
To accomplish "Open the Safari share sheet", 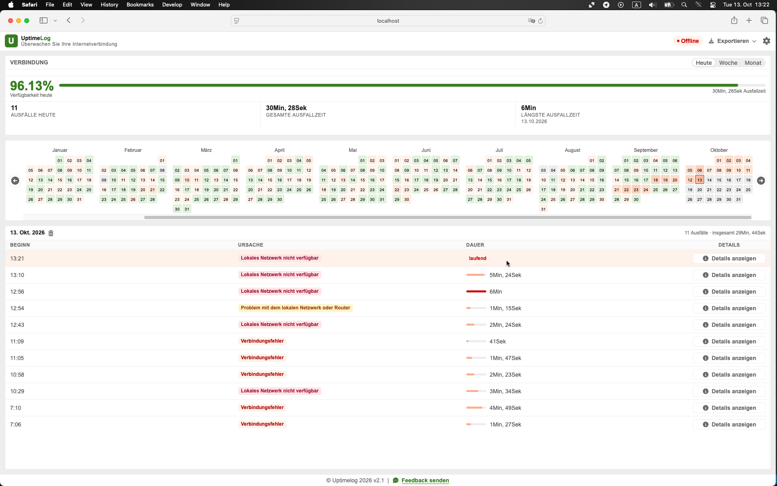I will [734, 21].
